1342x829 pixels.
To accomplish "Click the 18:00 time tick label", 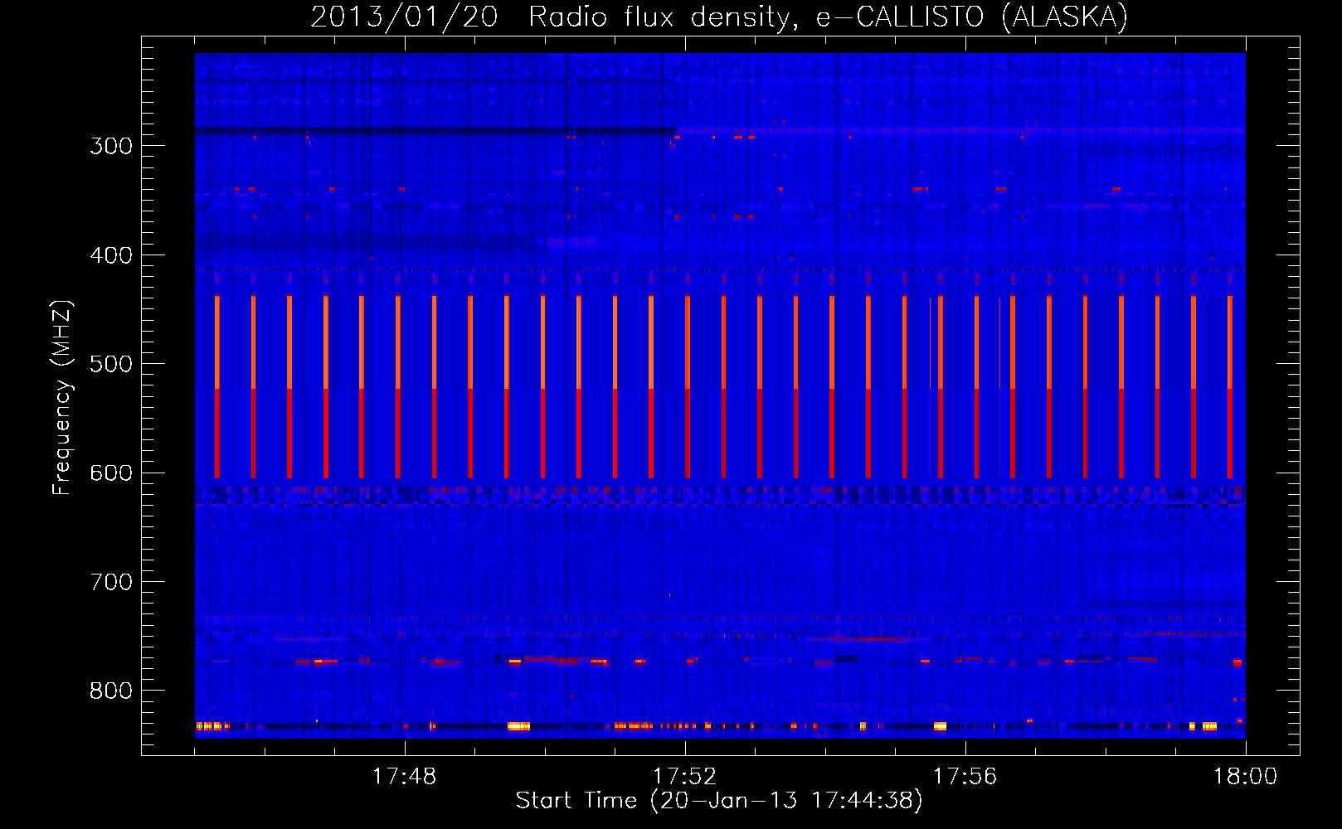I will click(x=1245, y=777).
